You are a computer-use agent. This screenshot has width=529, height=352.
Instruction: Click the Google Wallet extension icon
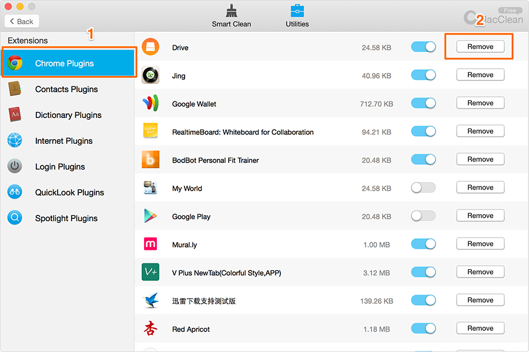(x=150, y=103)
